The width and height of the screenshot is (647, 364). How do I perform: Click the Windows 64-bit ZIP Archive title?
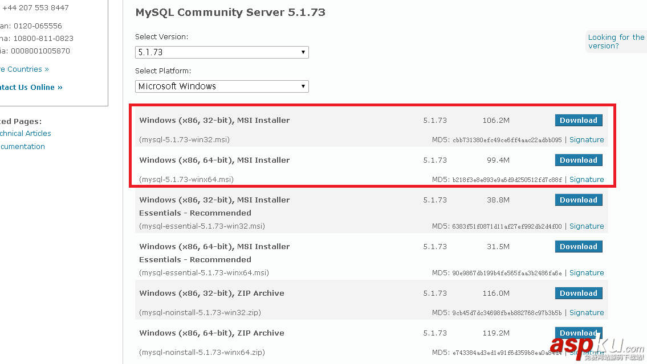[211, 333]
